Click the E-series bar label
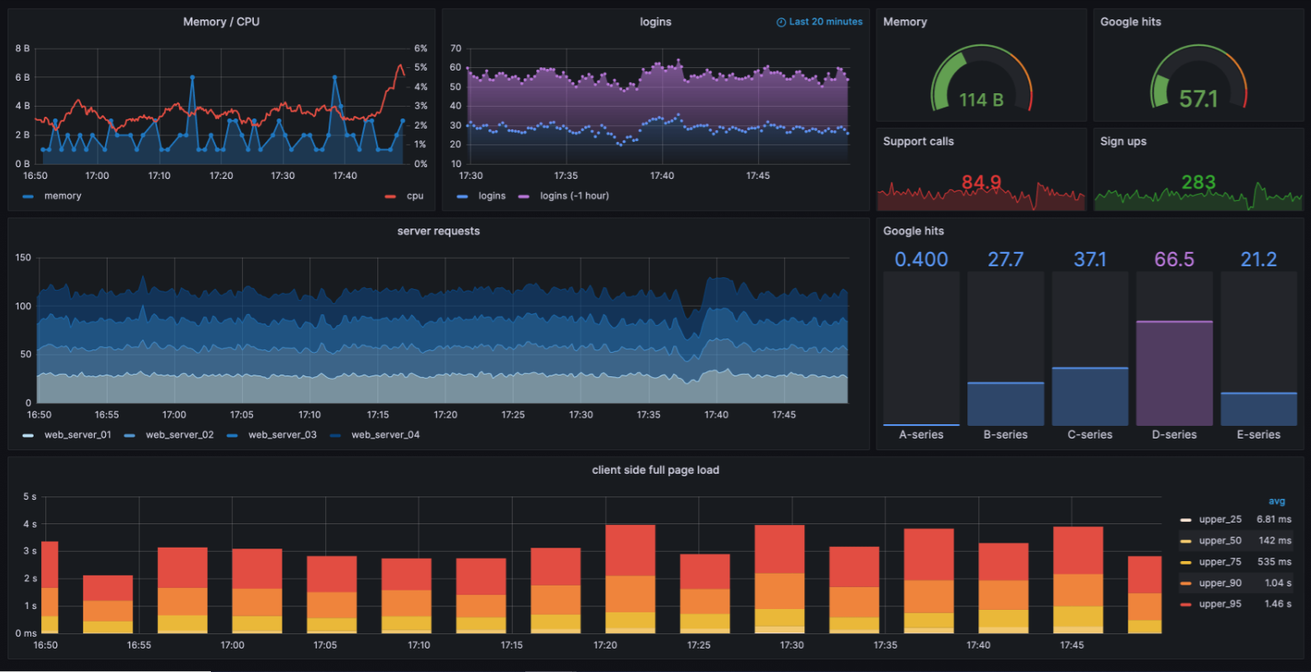The image size is (1311, 672). pyautogui.click(x=1259, y=434)
